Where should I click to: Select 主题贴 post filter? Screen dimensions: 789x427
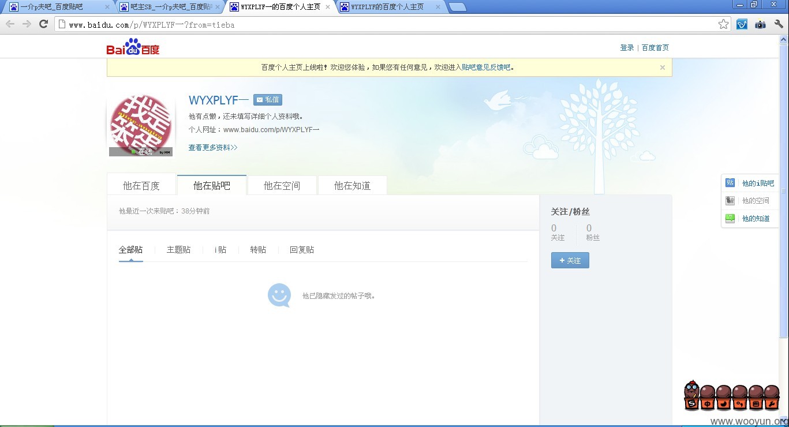[179, 250]
